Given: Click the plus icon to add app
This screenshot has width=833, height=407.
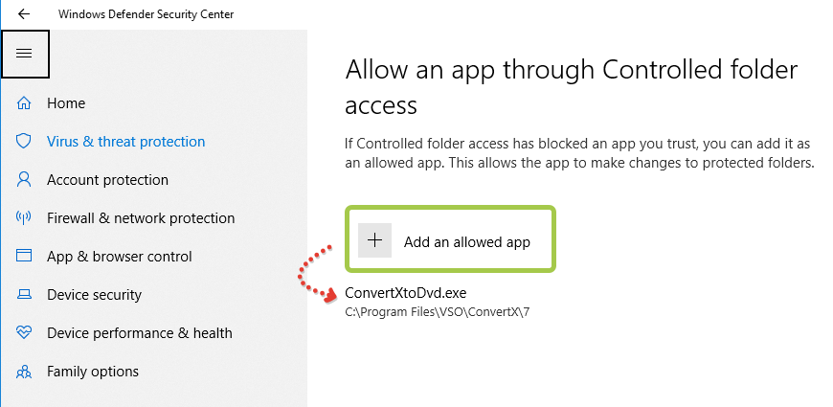Looking at the screenshot, I should [374, 240].
